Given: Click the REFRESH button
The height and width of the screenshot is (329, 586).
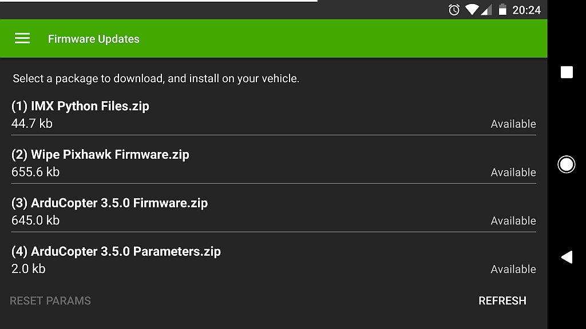Looking at the screenshot, I should 502,300.
